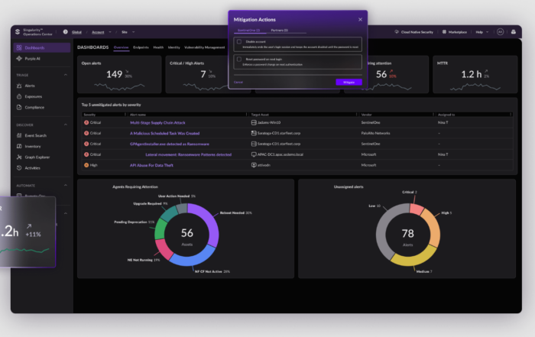Image resolution: width=535 pixels, height=337 pixels.
Task: Click the orange High segment in Unassigned alerts
Action: coord(432,228)
